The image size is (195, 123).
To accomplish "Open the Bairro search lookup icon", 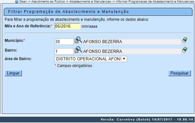I will tap(78, 50).
